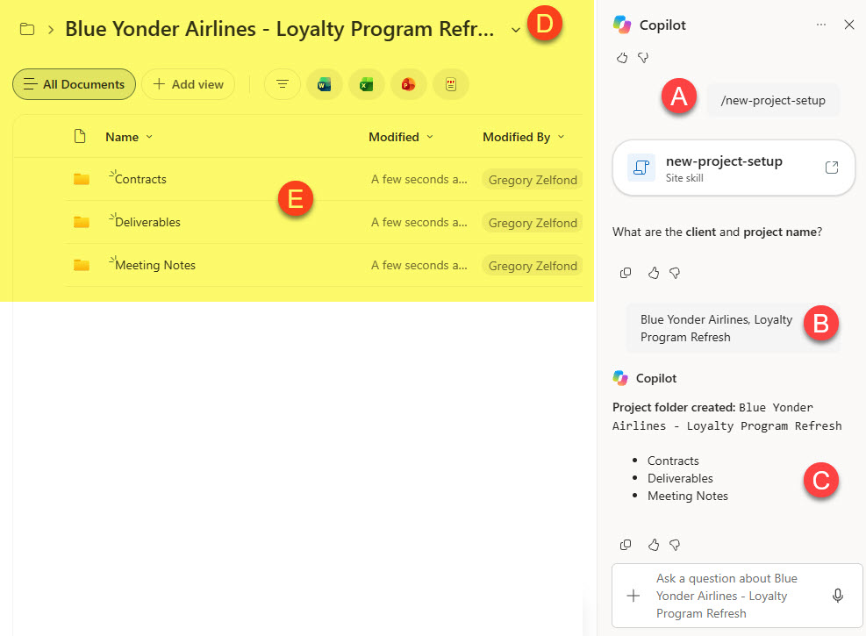This screenshot has height=636, width=866.
Task: Focus the Ask a question input field
Action: (x=737, y=596)
